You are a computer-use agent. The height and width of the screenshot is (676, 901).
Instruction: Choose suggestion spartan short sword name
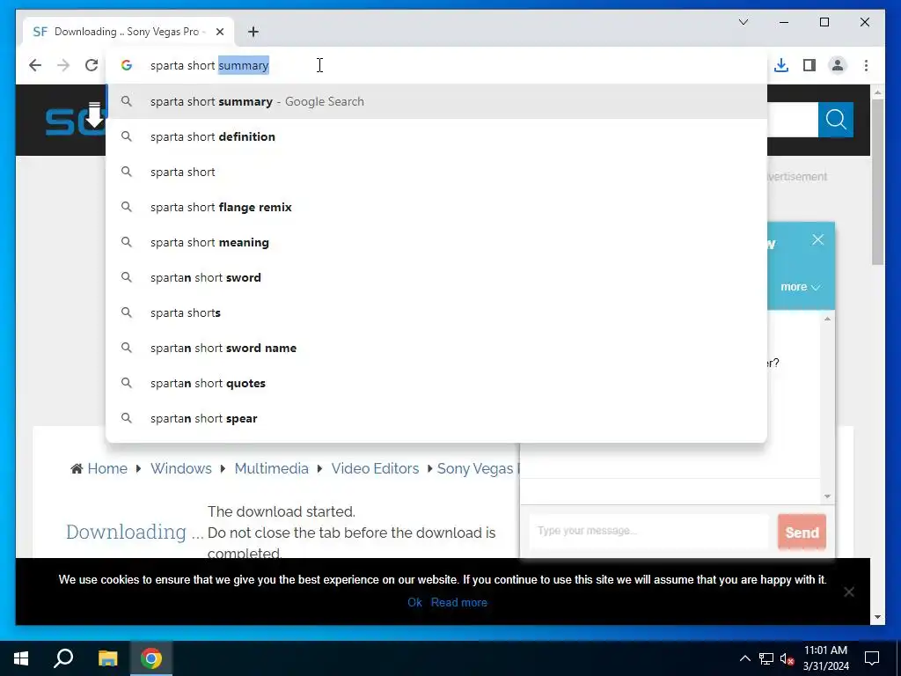pos(436,348)
